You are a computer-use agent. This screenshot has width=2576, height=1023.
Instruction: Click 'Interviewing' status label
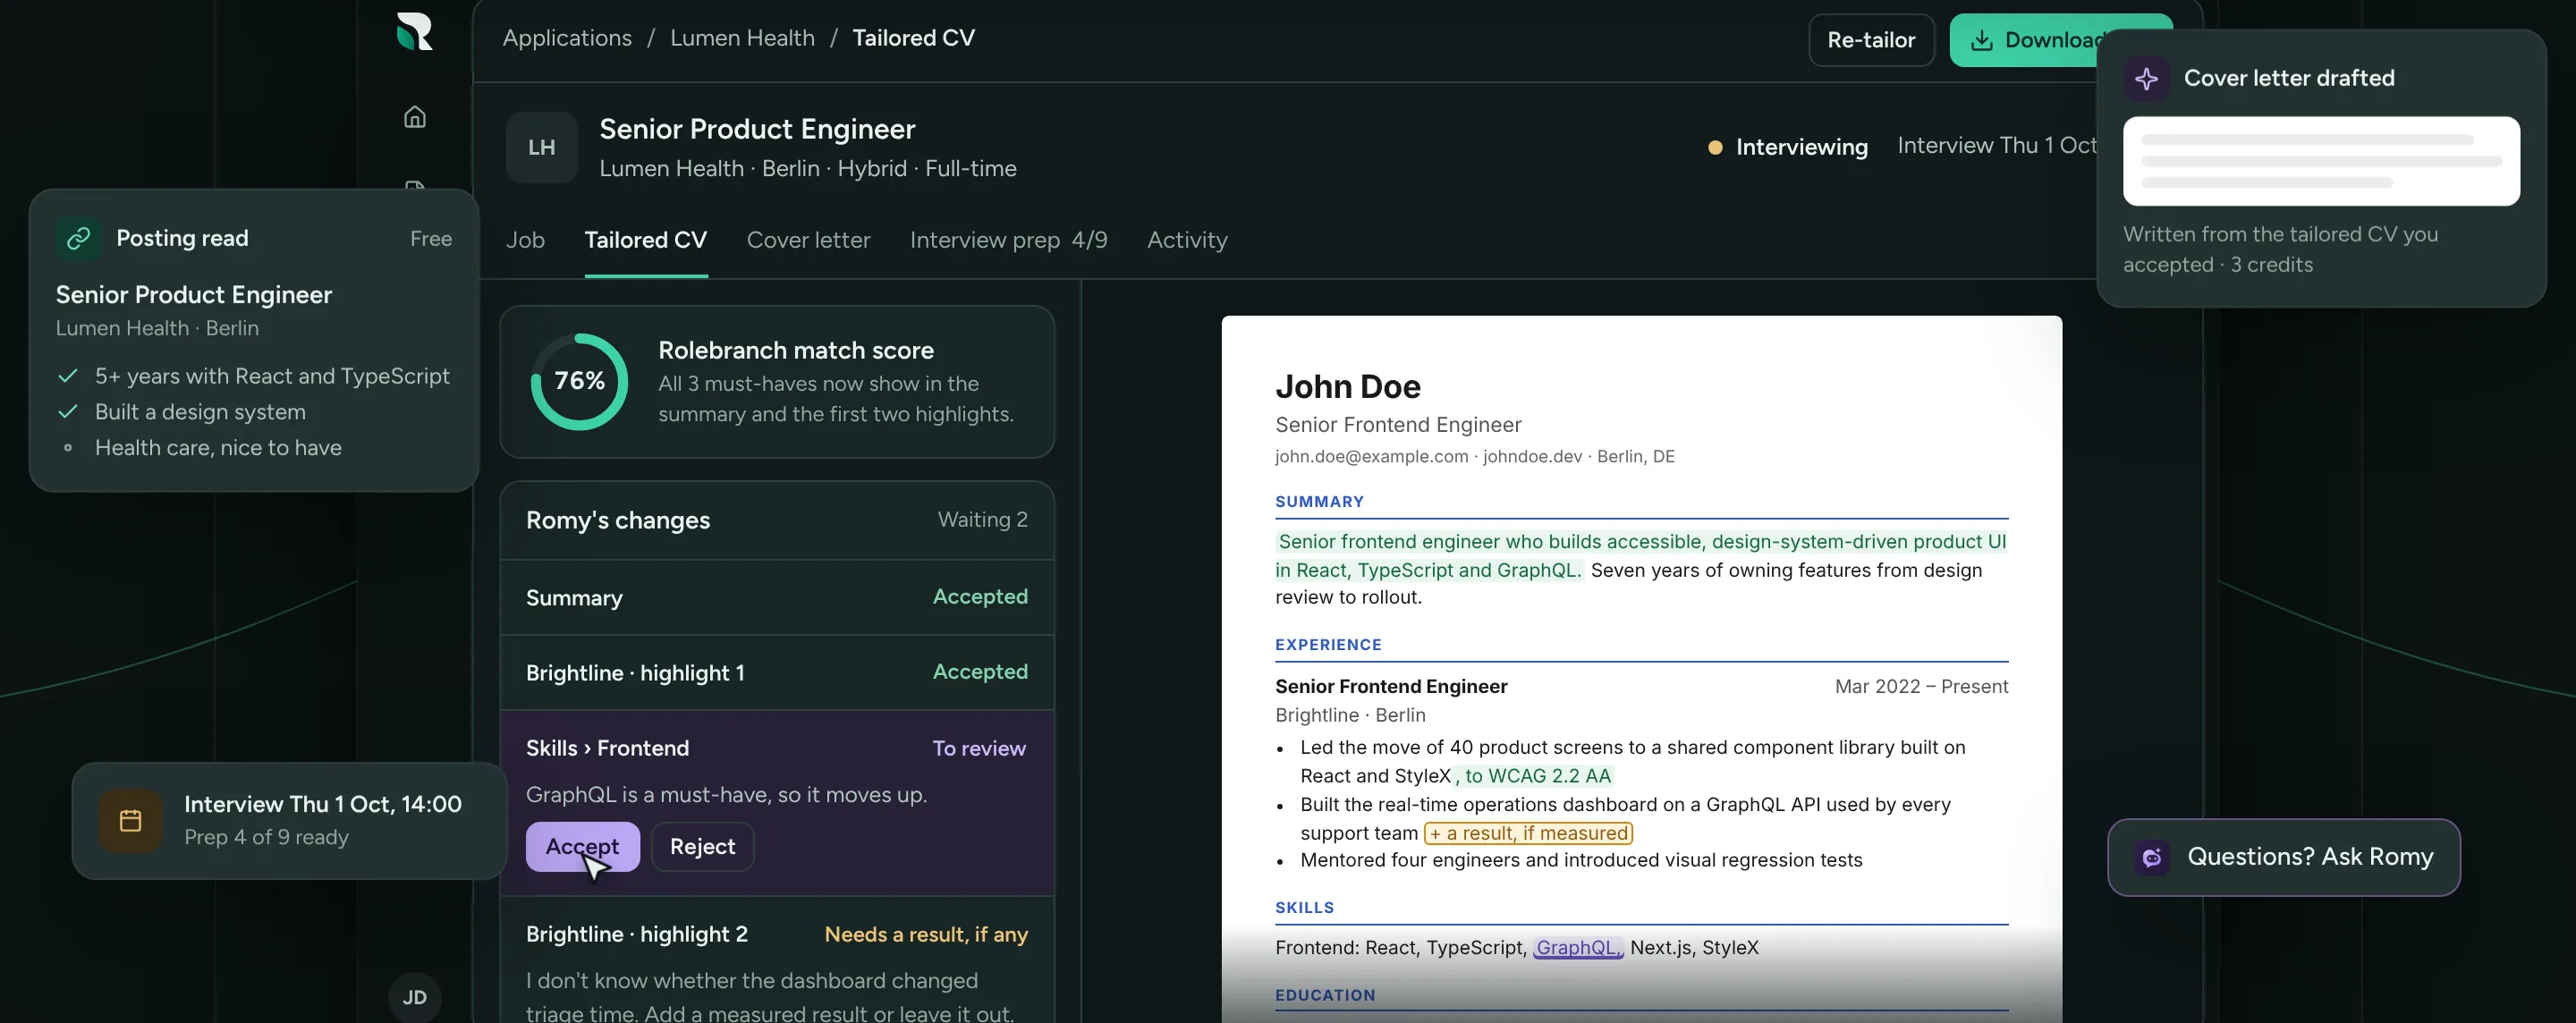[x=1801, y=147]
